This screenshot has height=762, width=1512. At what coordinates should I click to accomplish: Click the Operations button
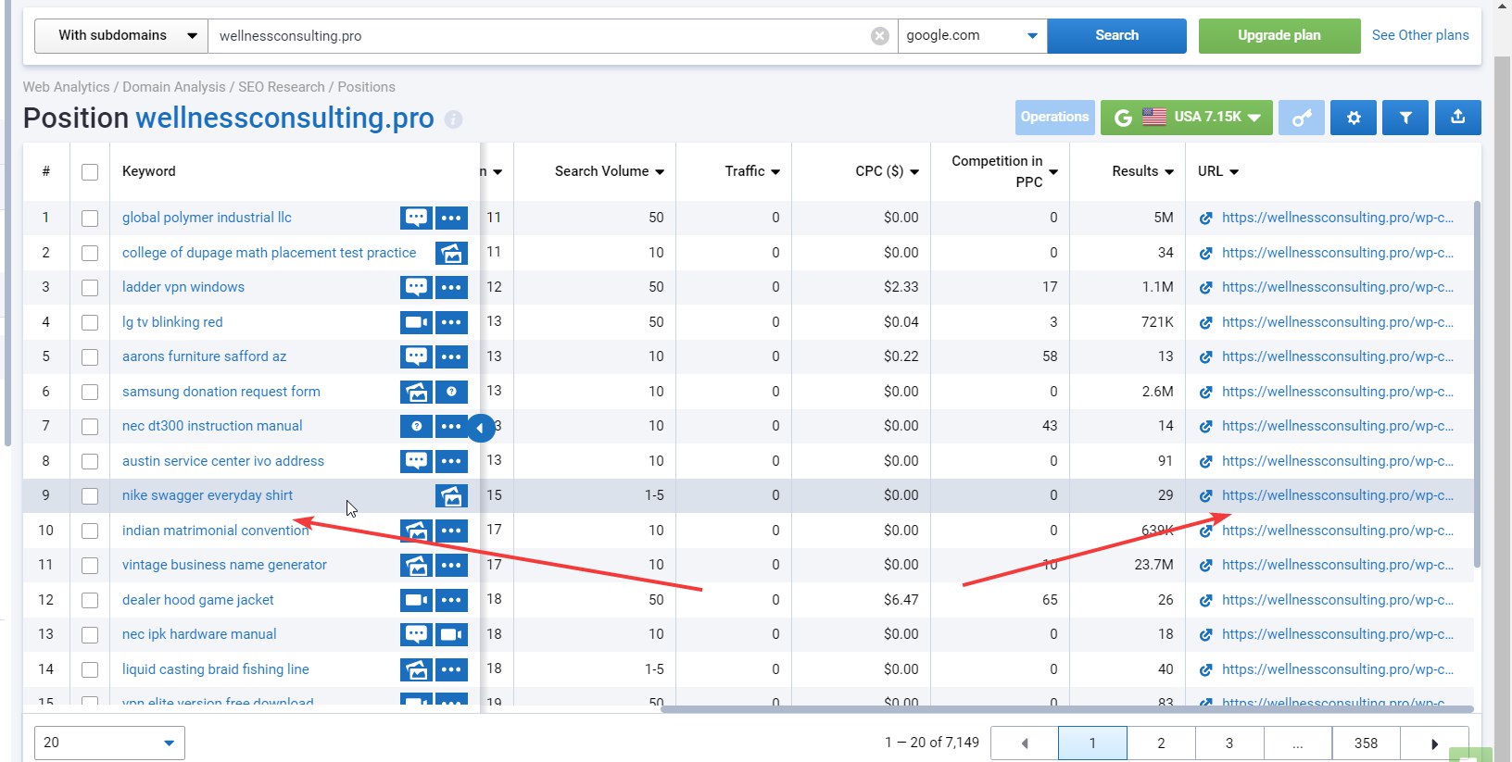[x=1054, y=118]
